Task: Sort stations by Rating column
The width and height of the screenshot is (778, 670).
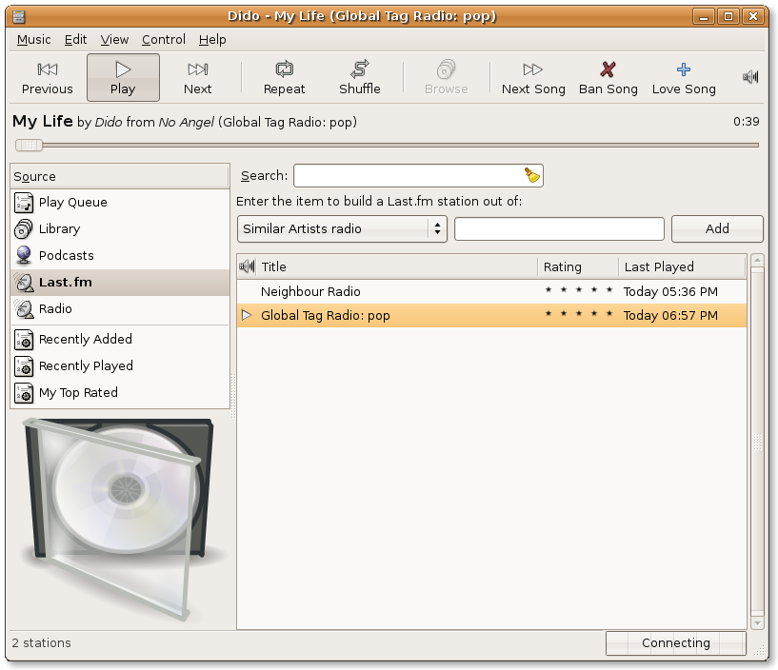Action: 578,266
